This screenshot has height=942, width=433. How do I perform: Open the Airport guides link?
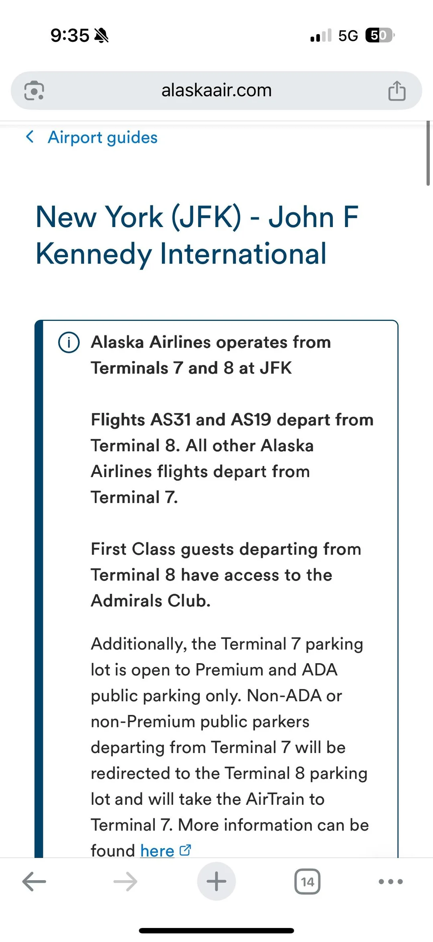103,138
